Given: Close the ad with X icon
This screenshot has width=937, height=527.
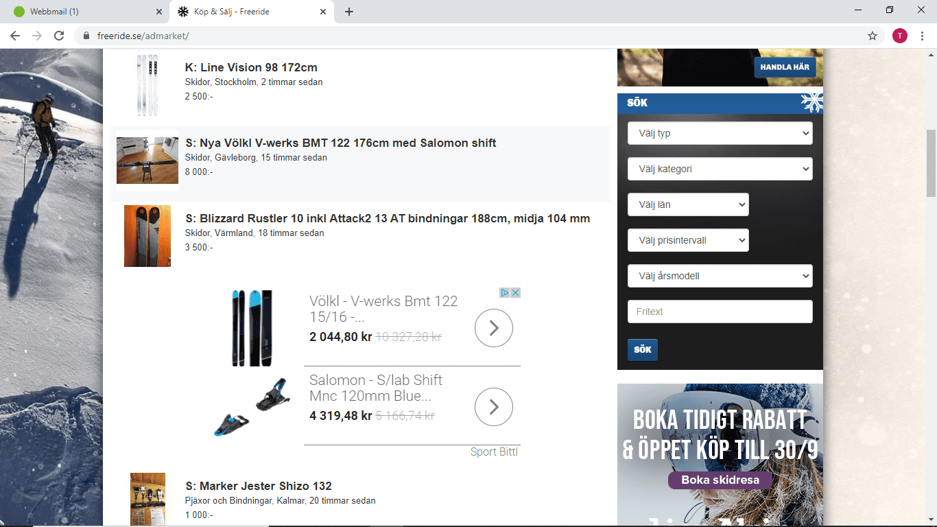Looking at the screenshot, I should tap(515, 292).
